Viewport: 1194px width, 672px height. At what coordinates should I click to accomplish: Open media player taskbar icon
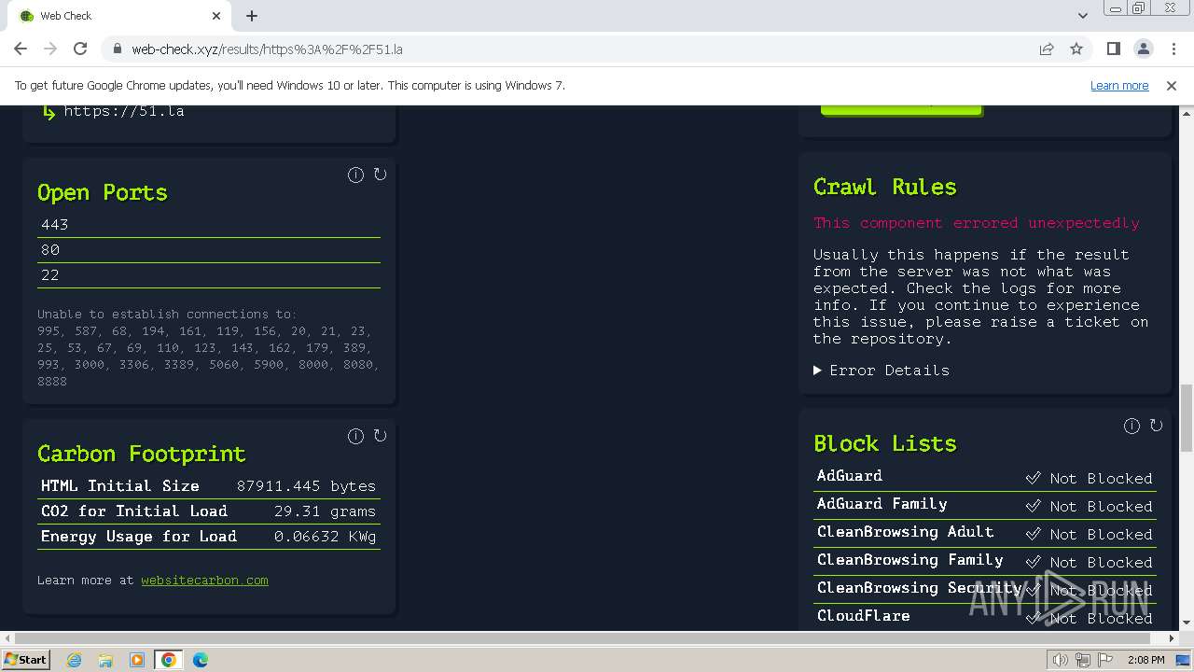[x=137, y=660]
